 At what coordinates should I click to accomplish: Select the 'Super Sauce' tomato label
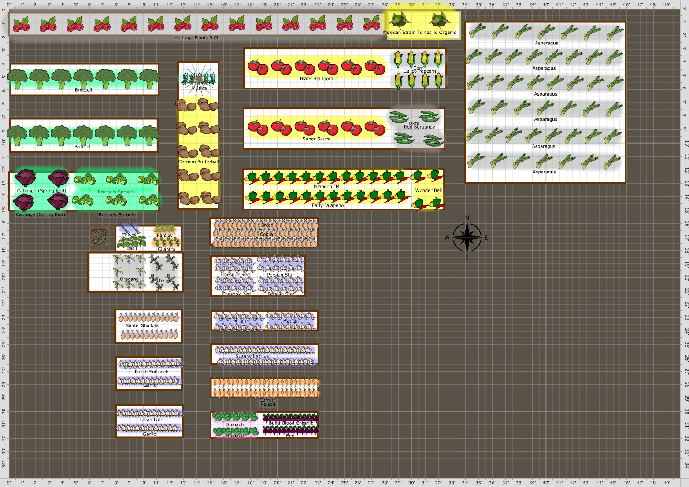316,139
